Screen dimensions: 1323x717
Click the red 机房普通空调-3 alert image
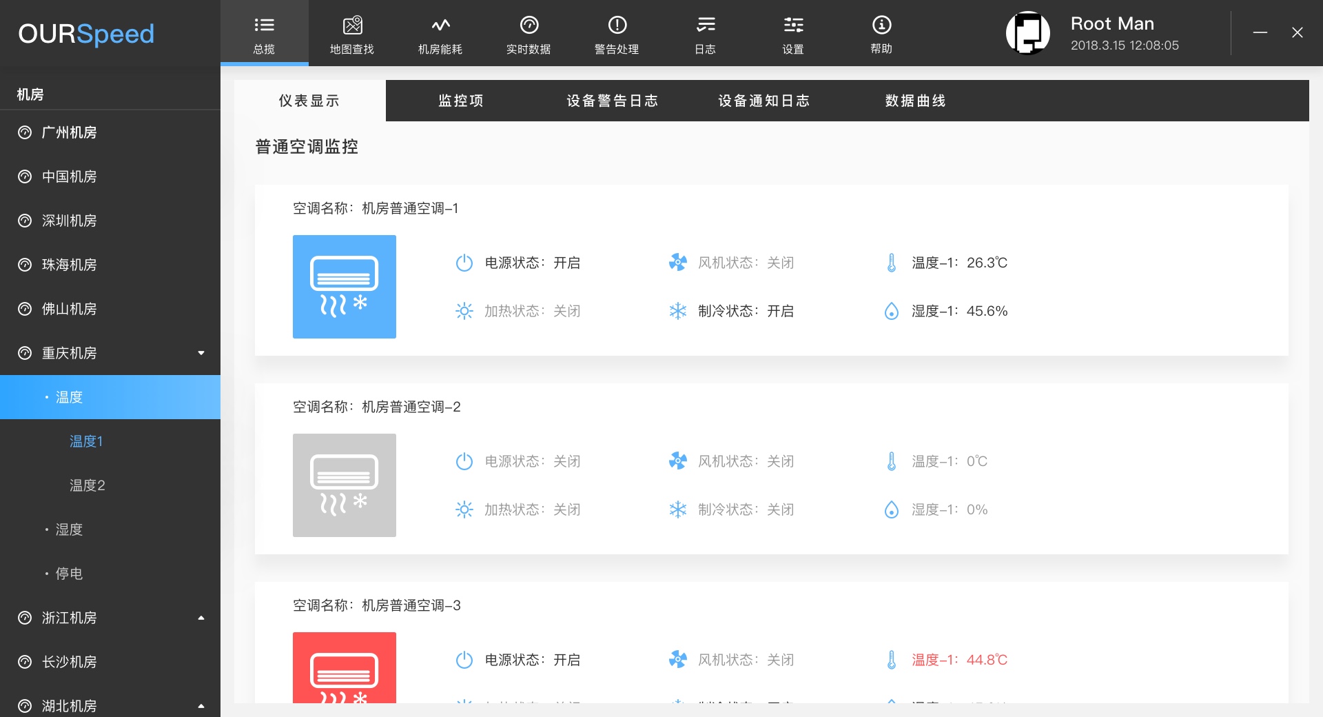click(x=345, y=667)
